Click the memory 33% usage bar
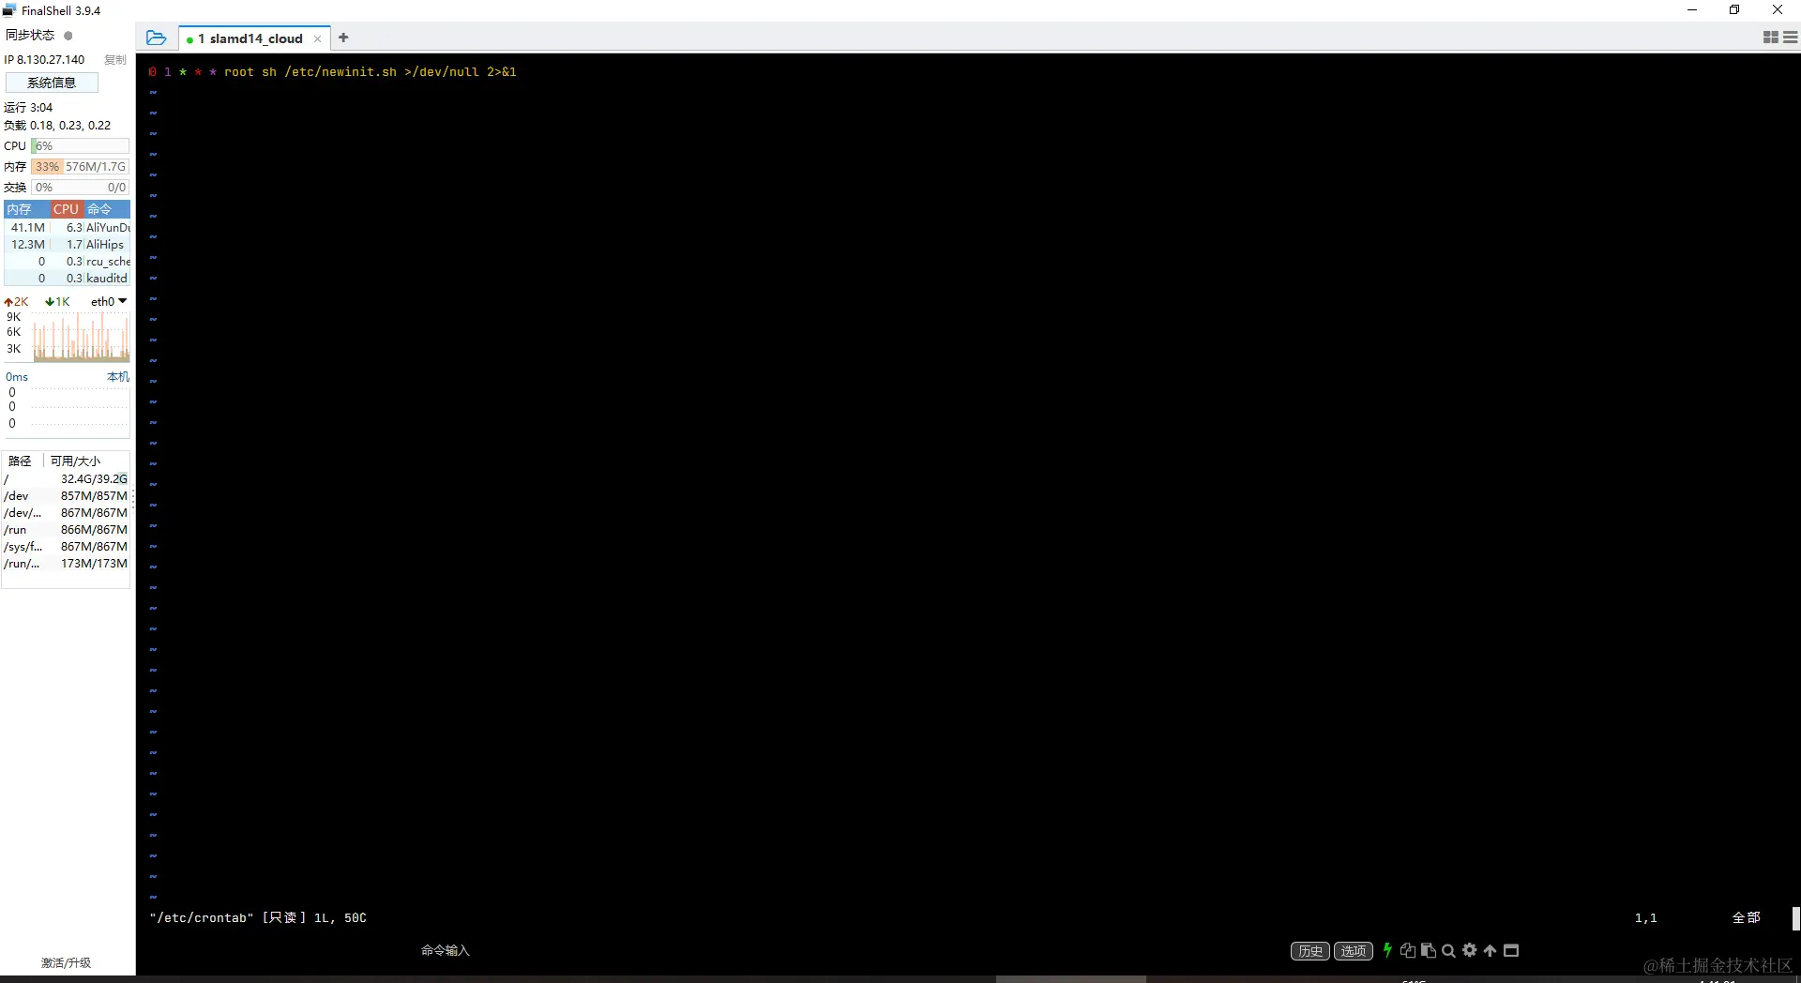This screenshot has height=983, width=1801. point(81,166)
